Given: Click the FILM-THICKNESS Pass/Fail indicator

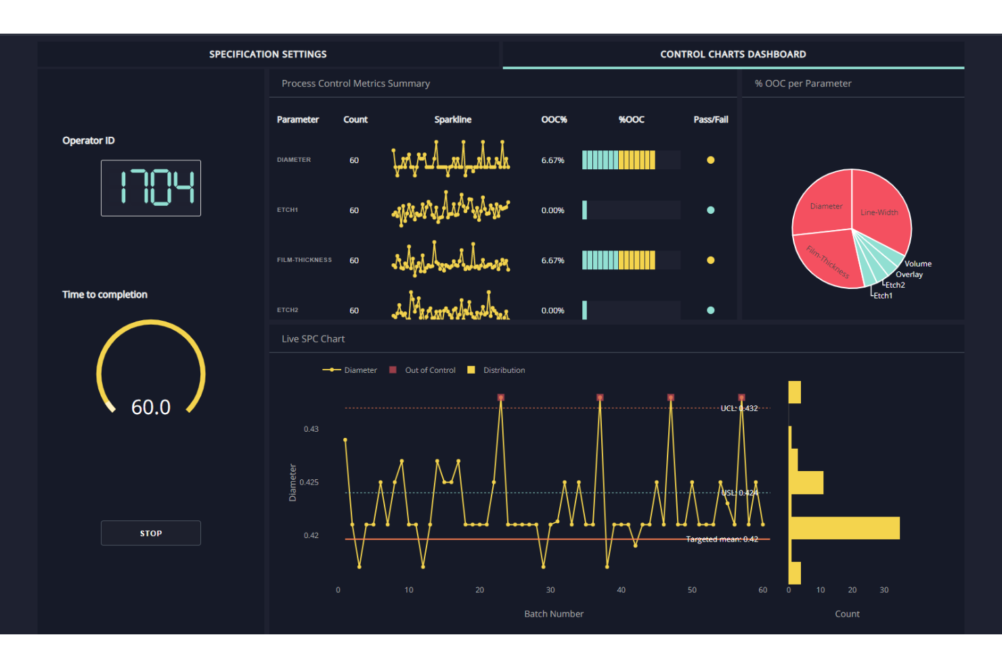Looking at the screenshot, I should pos(711,260).
